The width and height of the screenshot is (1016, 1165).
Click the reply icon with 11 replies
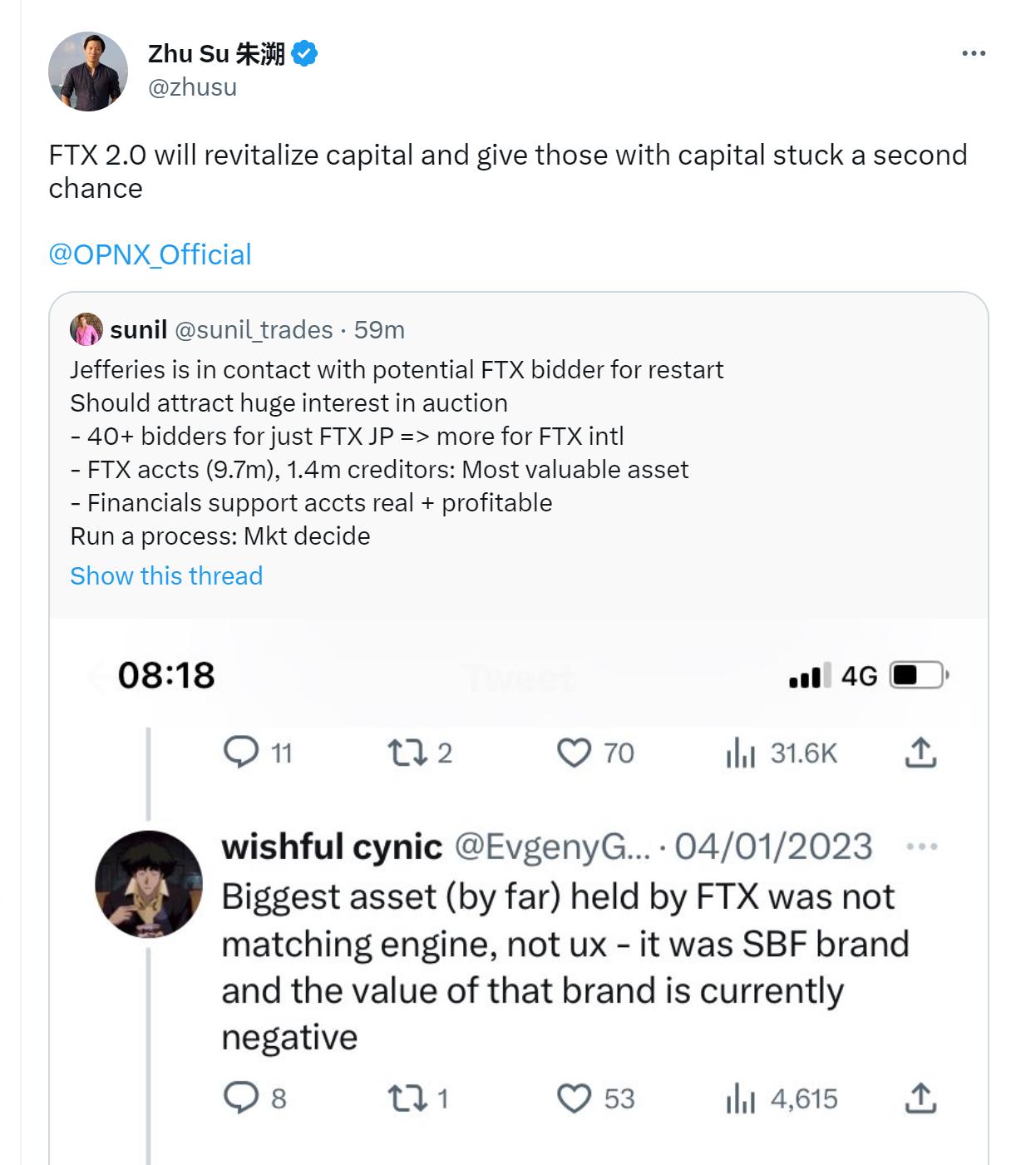pyautogui.click(x=241, y=753)
